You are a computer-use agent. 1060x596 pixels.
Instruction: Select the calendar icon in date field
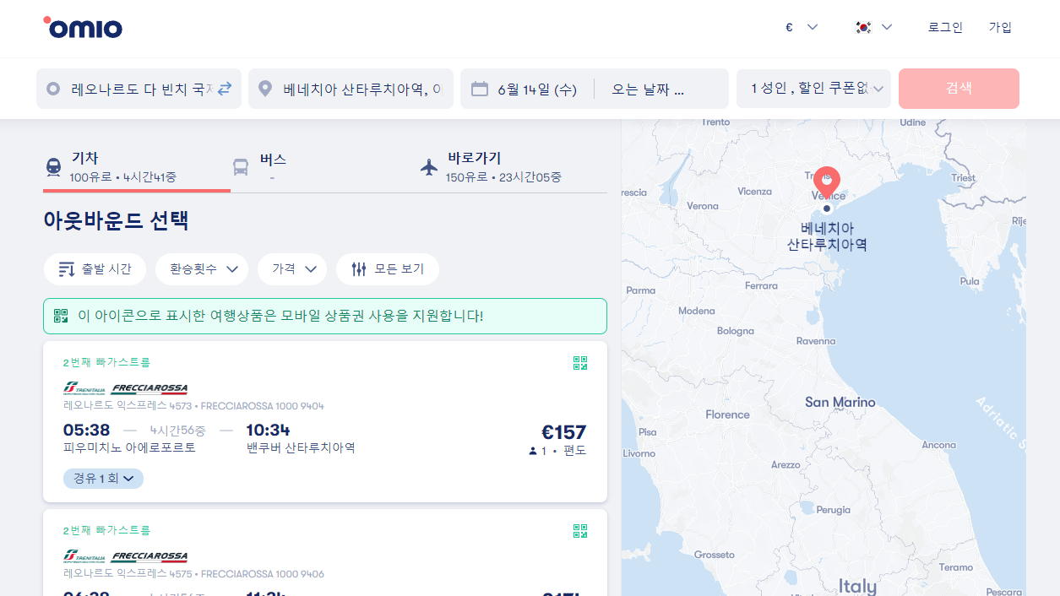[x=480, y=89]
